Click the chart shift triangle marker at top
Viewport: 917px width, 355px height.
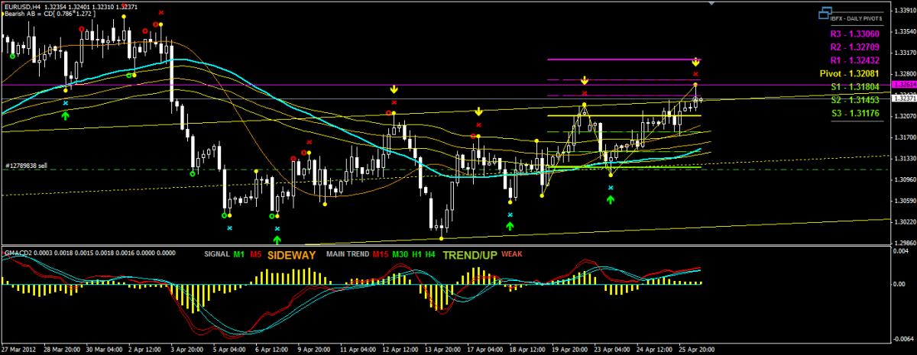click(713, 3)
